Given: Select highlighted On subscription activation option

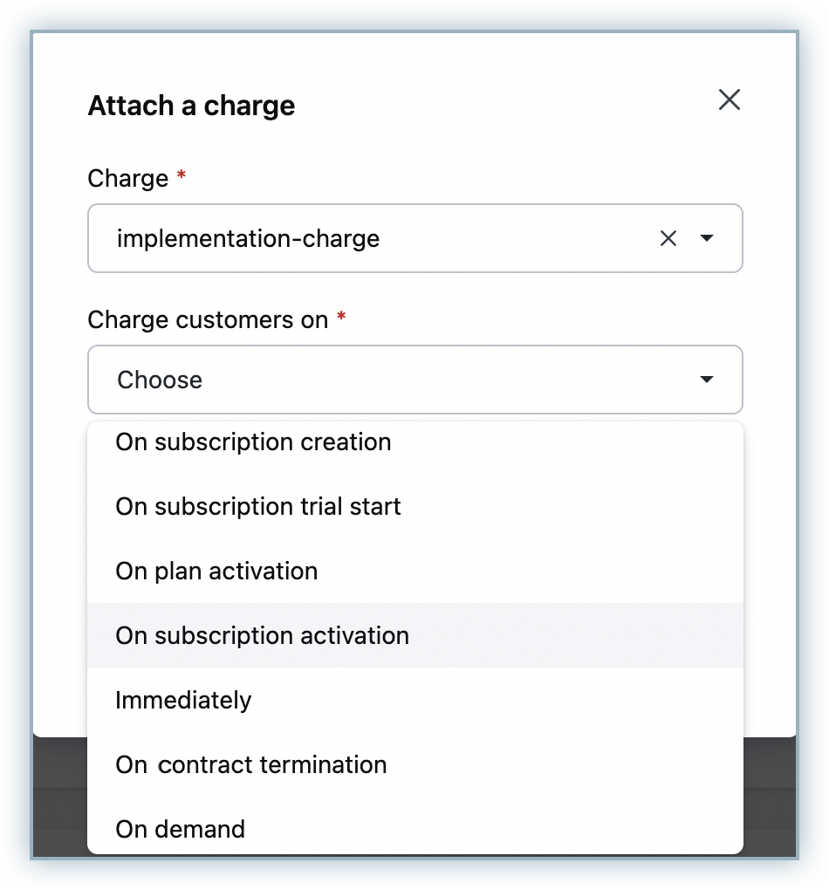Looking at the screenshot, I should [x=262, y=635].
